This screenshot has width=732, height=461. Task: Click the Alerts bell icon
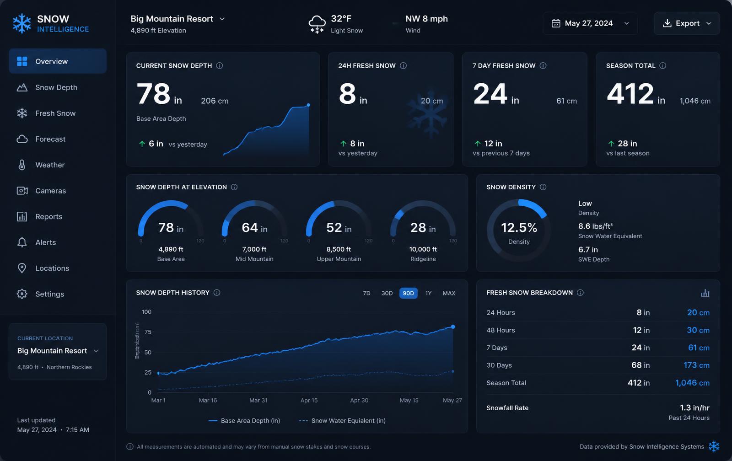pyautogui.click(x=22, y=242)
